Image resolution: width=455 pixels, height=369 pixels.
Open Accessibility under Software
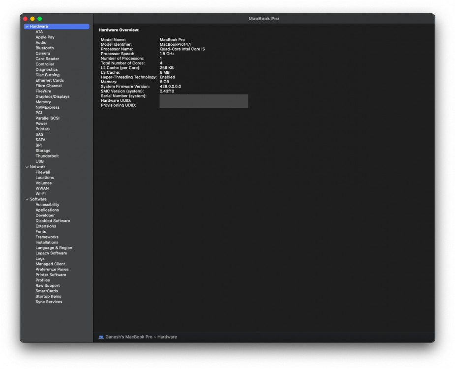click(x=47, y=205)
